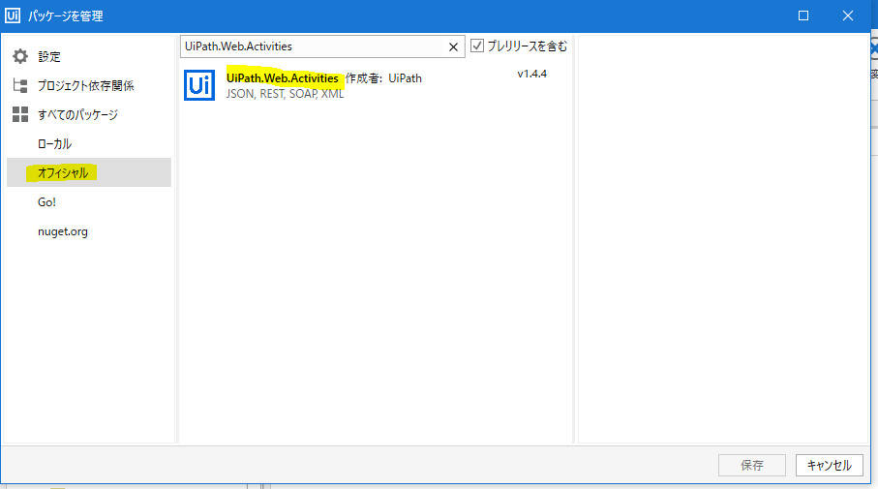Screen dimensions: 878x489
Task: Click the v1.4.4 version label
Action: (532, 74)
